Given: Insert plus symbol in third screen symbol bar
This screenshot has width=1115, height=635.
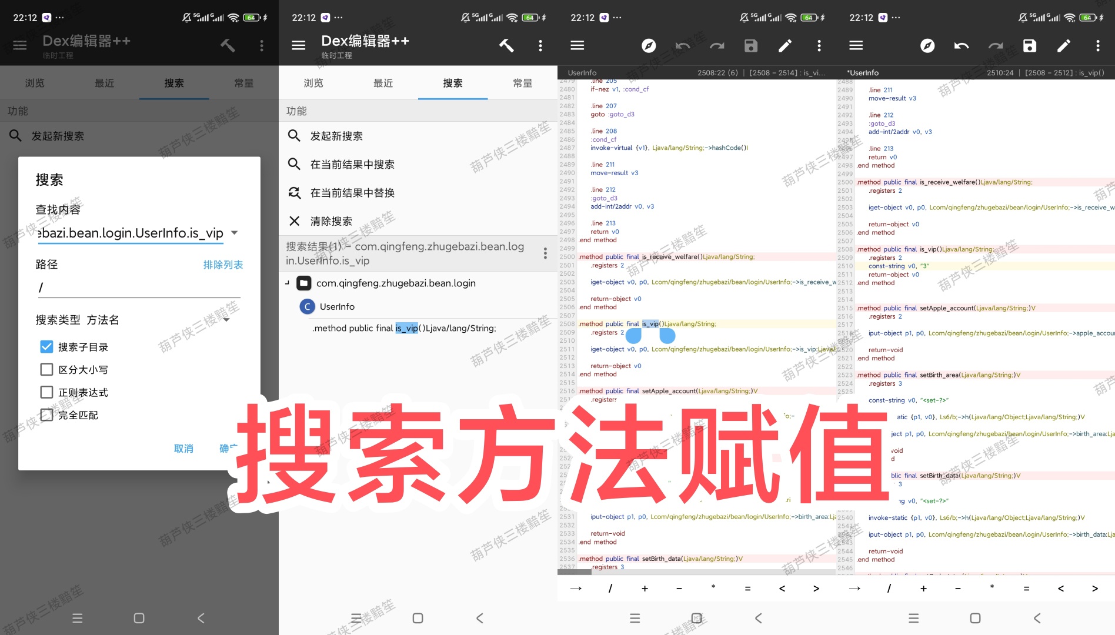Looking at the screenshot, I should click(645, 588).
